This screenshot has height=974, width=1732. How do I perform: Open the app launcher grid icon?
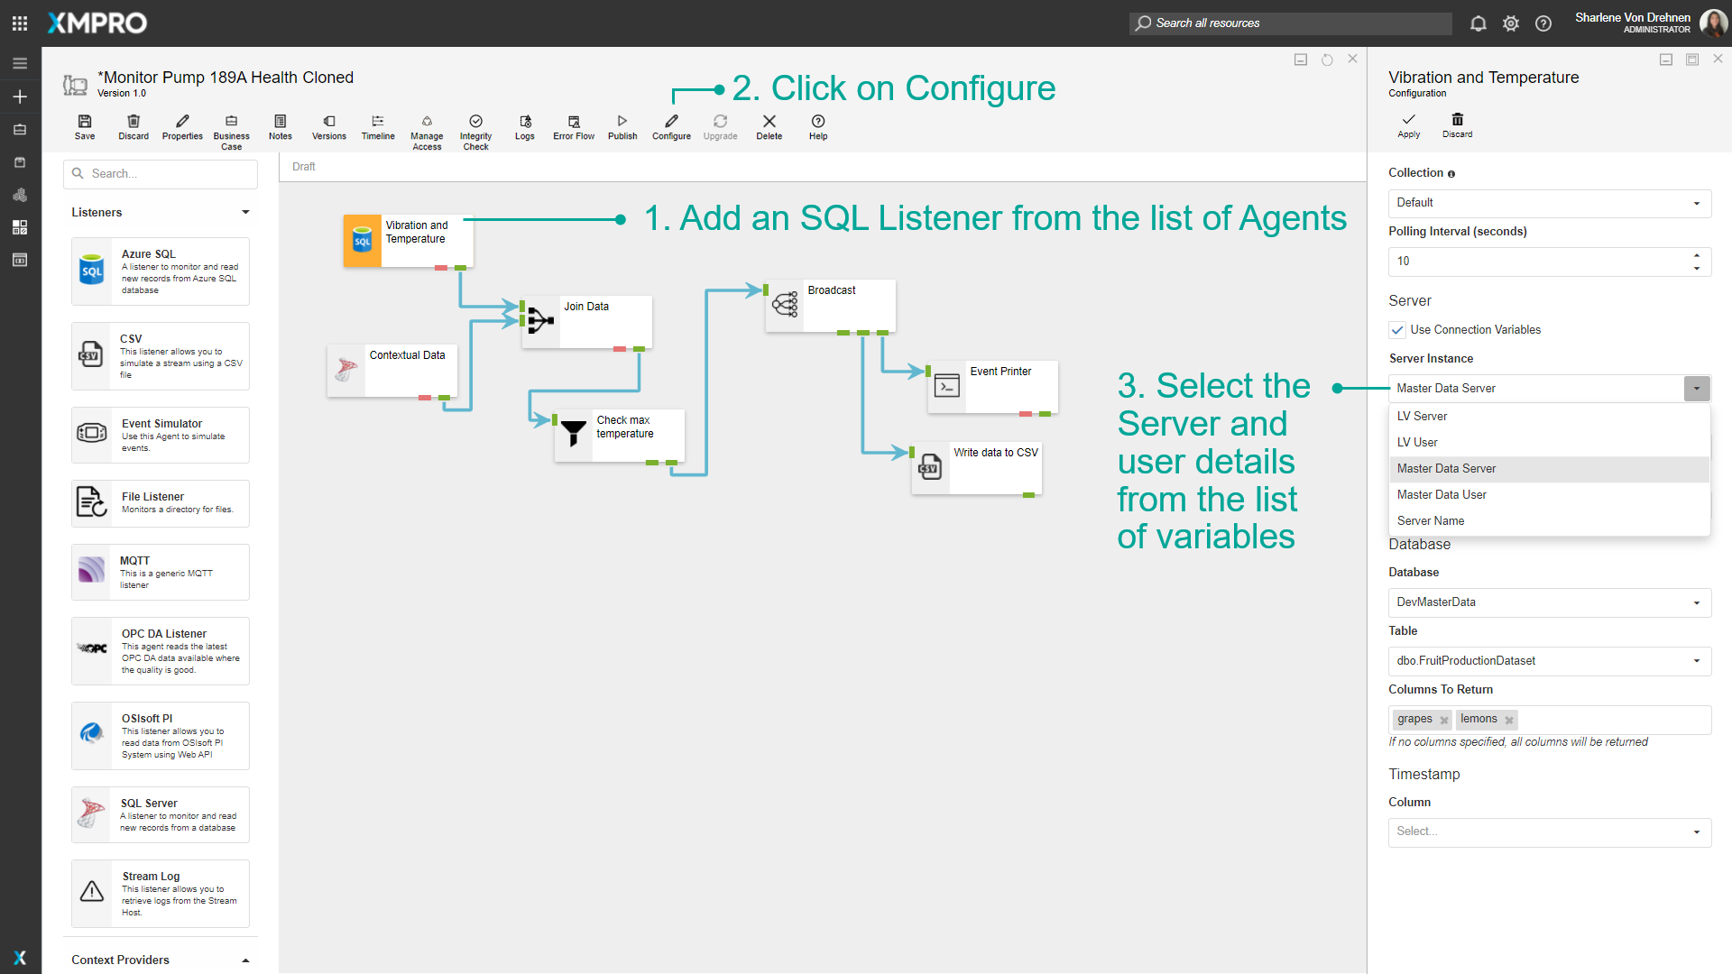[x=20, y=23]
